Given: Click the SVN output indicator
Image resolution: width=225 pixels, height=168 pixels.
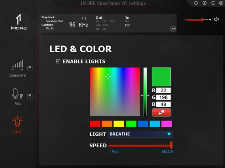Looking at the screenshot, I should tap(105, 26).
